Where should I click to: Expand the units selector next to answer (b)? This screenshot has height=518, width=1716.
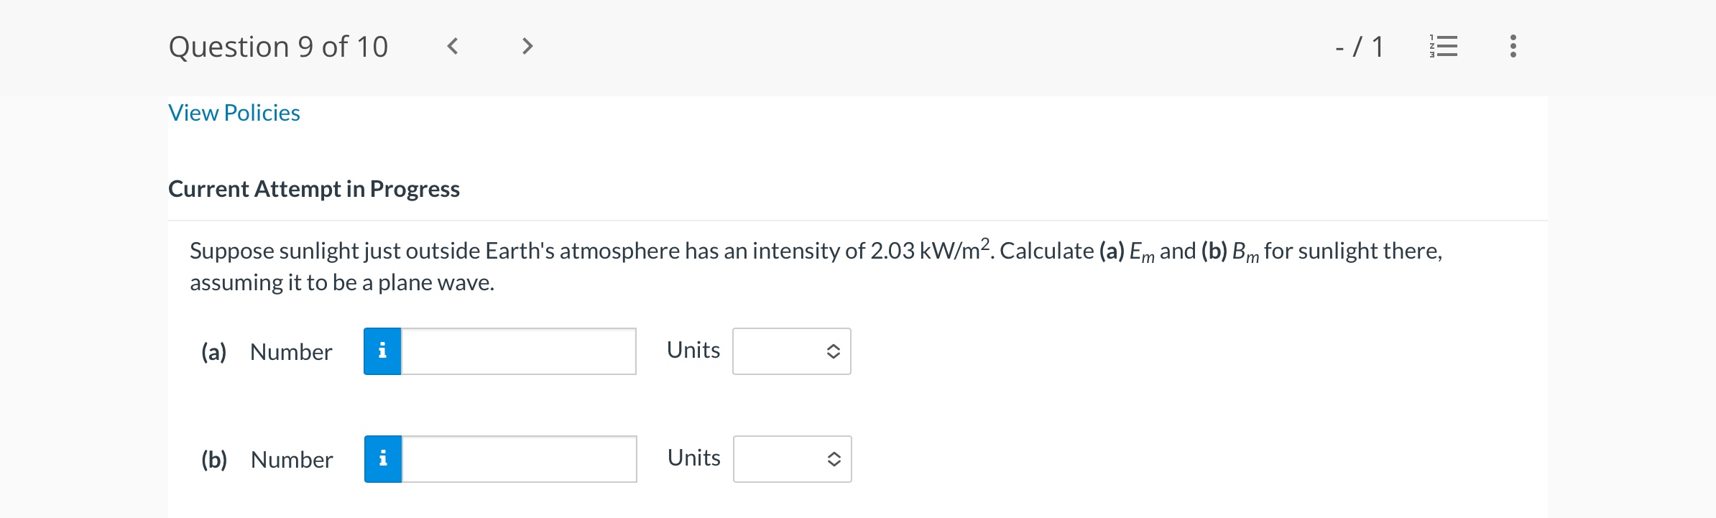(x=791, y=459)
